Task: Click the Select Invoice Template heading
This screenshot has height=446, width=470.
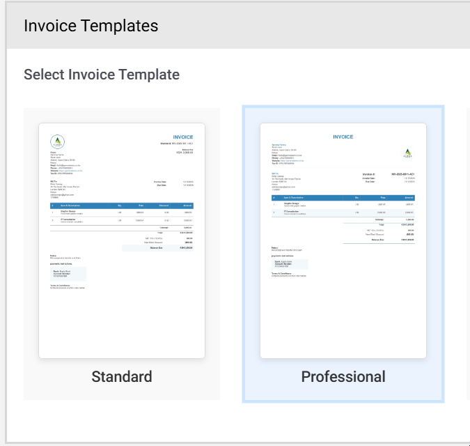Action: 102,75
